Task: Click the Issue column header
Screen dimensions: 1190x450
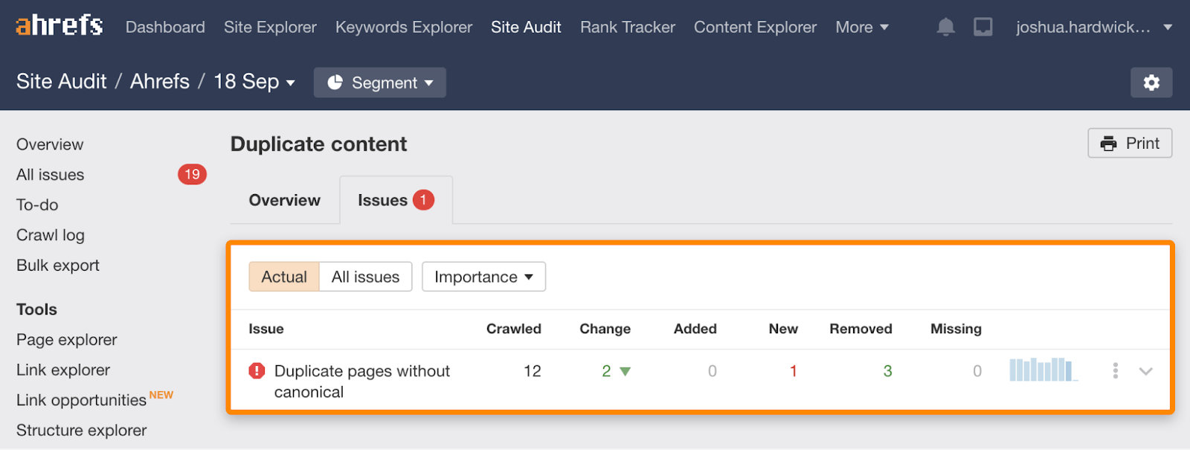Action: point(266,329)
